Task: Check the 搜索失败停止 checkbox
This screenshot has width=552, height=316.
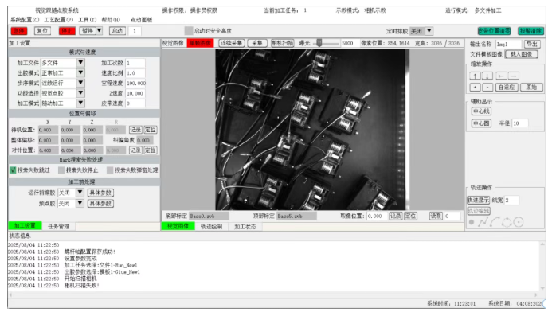Action: tap(61, 170)
